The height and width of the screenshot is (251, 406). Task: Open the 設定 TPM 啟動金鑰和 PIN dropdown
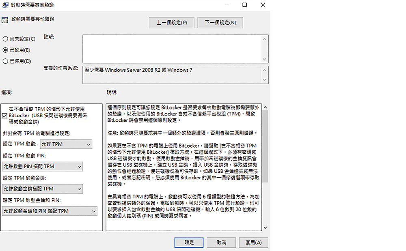point(50,211)
